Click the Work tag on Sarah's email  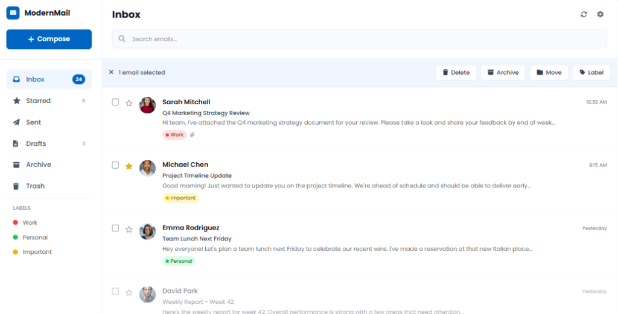click(174, 134)
